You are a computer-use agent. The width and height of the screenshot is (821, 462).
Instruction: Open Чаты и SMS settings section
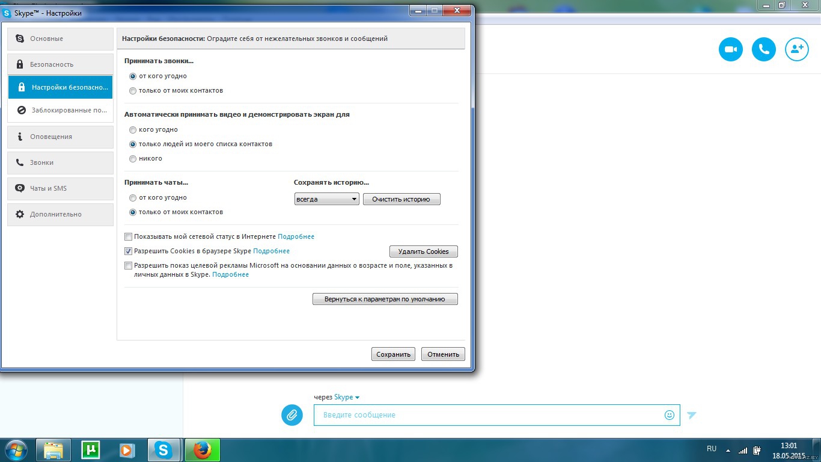click(x=60, y=188)
